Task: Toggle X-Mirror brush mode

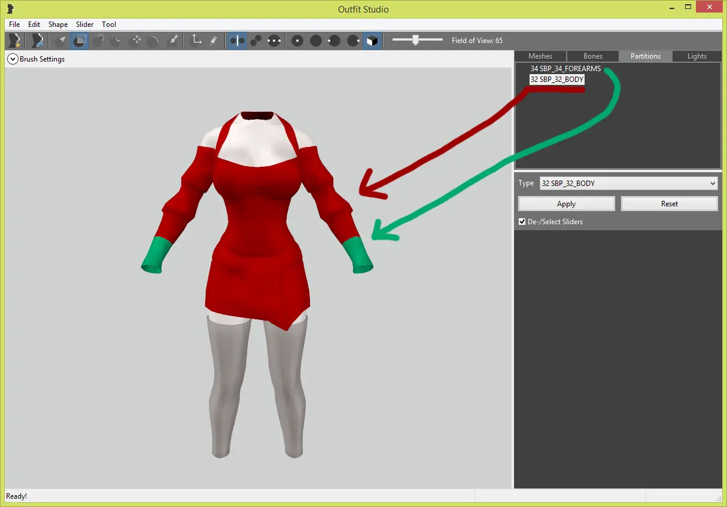Action: [238, 41]
